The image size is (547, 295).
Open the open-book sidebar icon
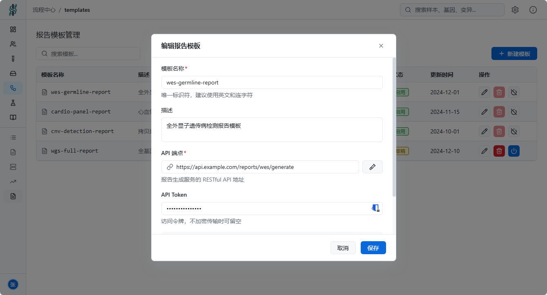pyautogui.click(x=13, y=118)
